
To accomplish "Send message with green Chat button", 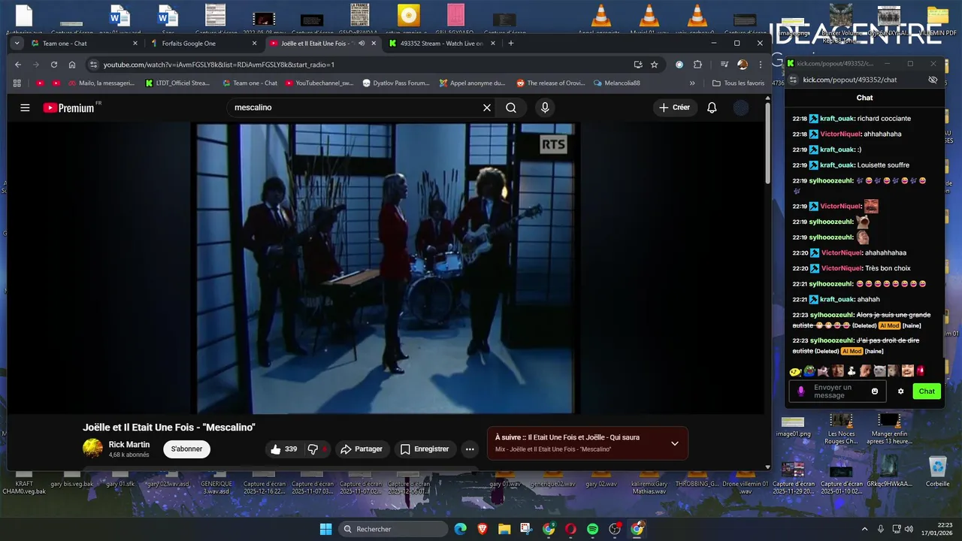I will tap(927, 391).
